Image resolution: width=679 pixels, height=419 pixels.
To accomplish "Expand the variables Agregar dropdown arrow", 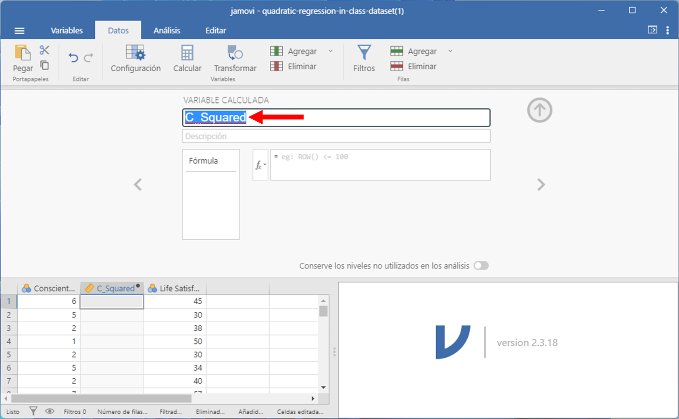I will (x=331, y=51).
